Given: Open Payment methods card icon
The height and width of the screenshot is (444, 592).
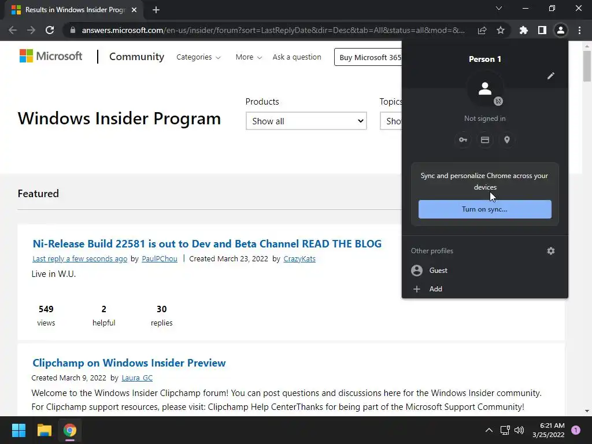Looking at the screenshot, I should [485, 140].
